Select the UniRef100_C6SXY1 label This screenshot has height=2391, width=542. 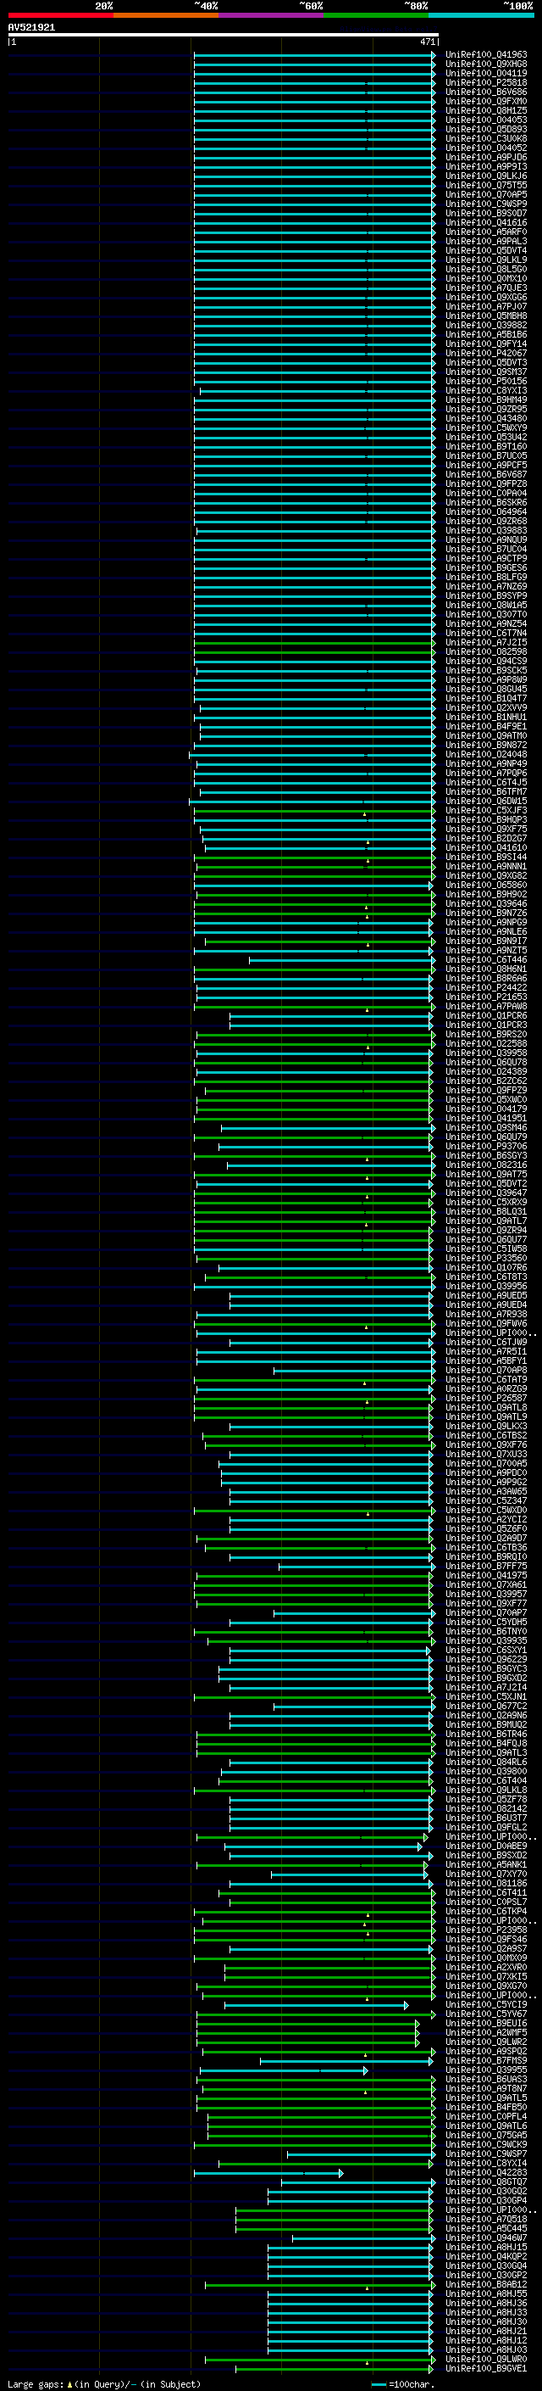486,1651
